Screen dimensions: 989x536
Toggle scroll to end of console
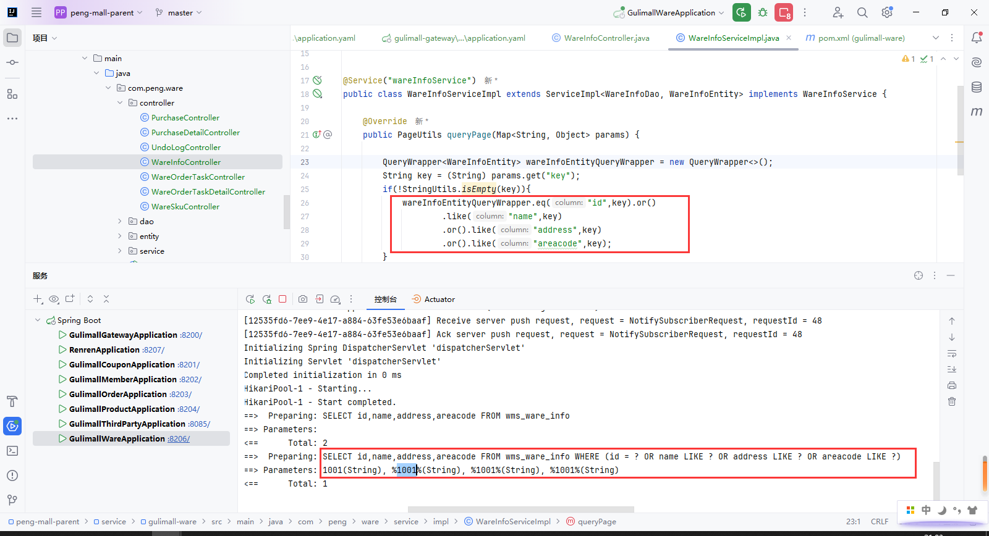click(x=952, y=369)
